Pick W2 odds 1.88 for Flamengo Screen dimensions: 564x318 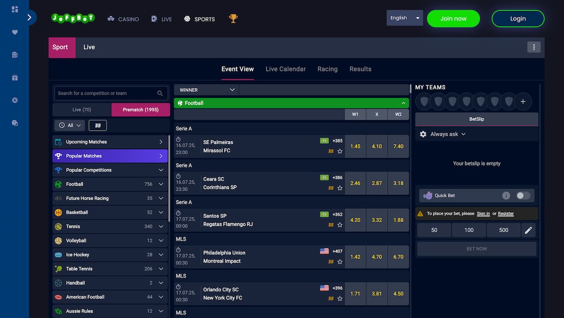point(398,220)
